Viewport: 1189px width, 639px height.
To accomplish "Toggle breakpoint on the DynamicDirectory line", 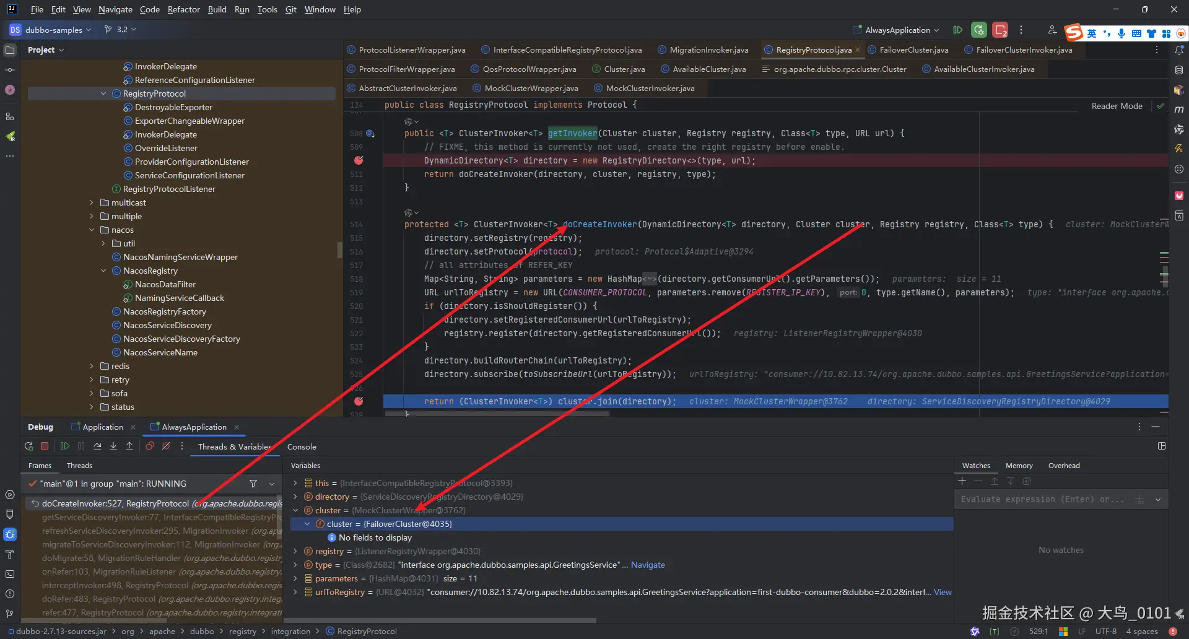I will click(359, 160).
